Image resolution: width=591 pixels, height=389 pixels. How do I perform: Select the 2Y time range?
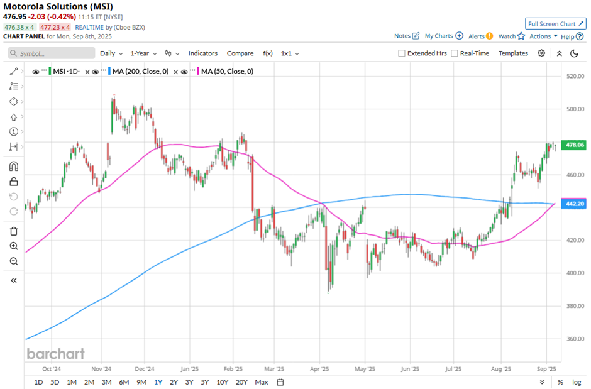click(174, 382)
